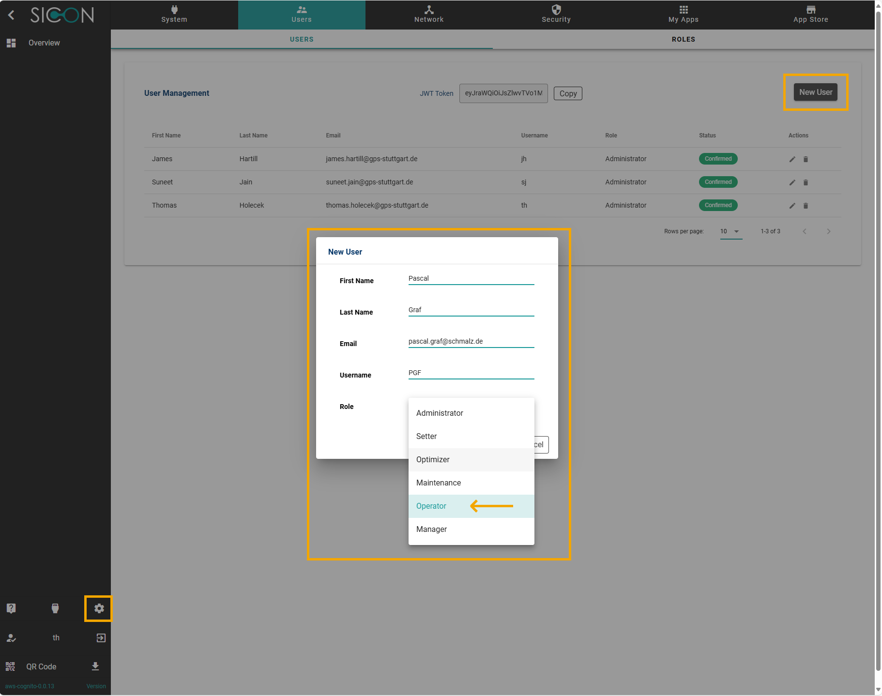
Task: Choose Manager in the Role list
Action: (x=431, y=529)
